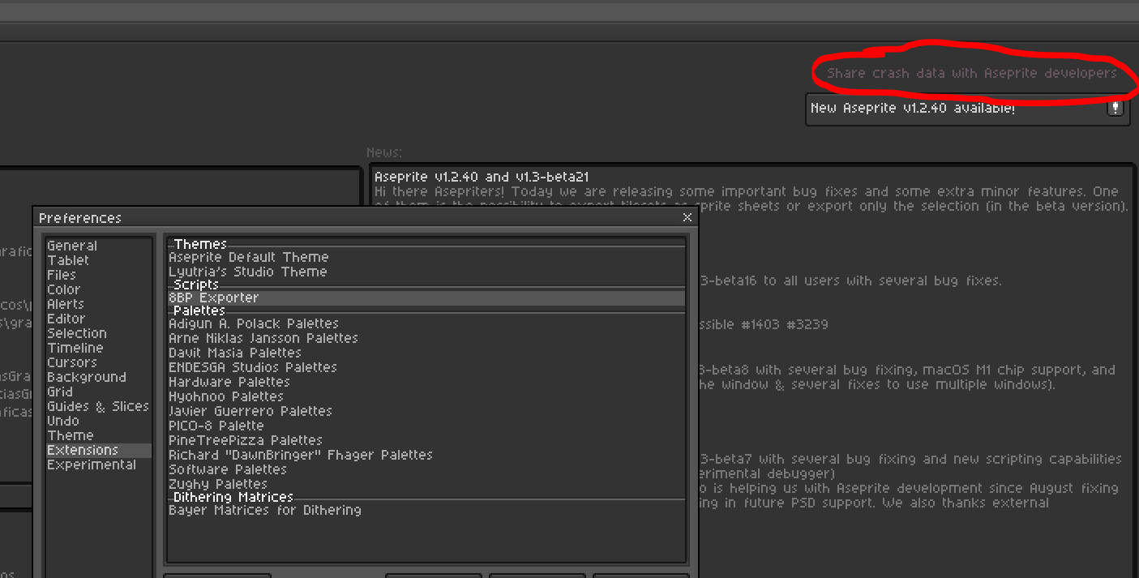Image resolution: width=1139 pixels, height=578 pixels.
Task: Select Javier Guerrero Palettes
Action: (x=426, y=411)
